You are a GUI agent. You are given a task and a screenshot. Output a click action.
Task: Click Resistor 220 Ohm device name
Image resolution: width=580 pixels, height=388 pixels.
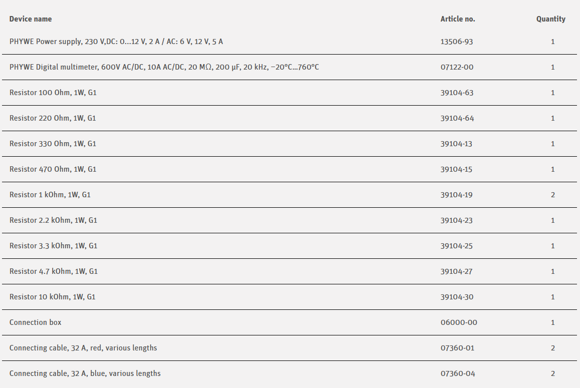(x=53, y=118)
